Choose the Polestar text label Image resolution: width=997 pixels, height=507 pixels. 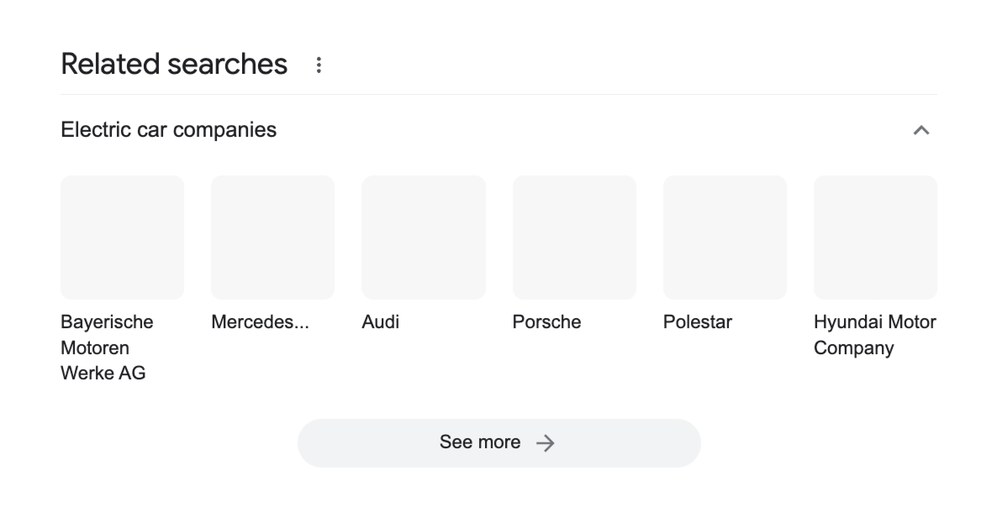point(697,322)
